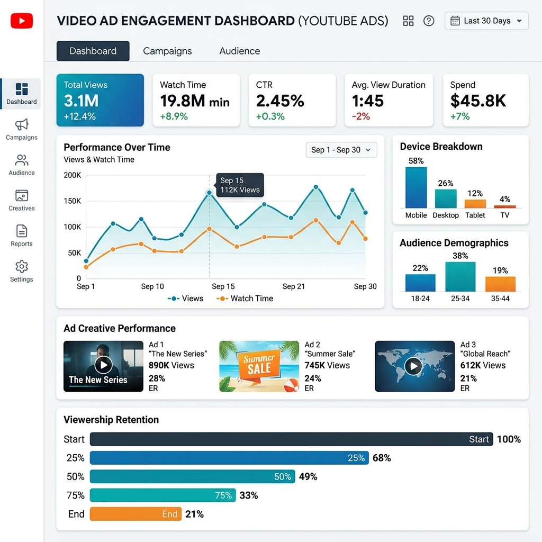Toggle the Views series in legend
This screenshot has height=542, width=542.
coord(185,299)
